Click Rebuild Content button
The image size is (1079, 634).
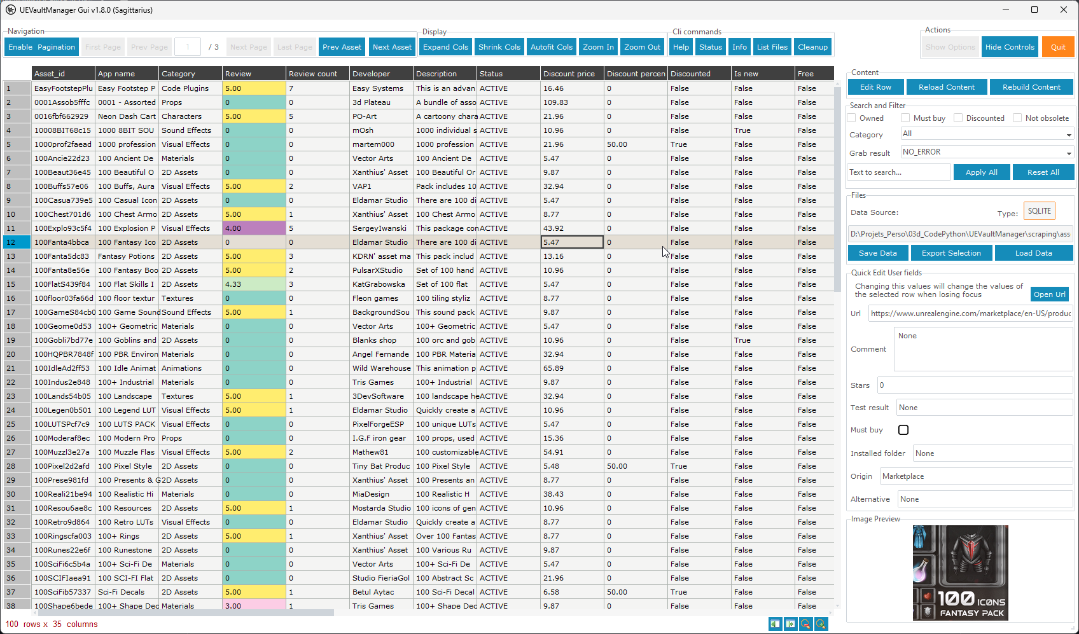[1031, 87]
